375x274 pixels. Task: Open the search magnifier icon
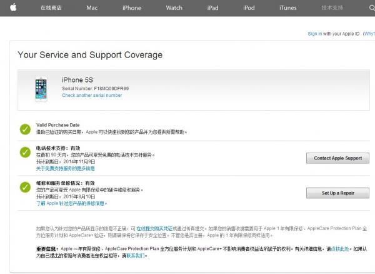point(372,8)
